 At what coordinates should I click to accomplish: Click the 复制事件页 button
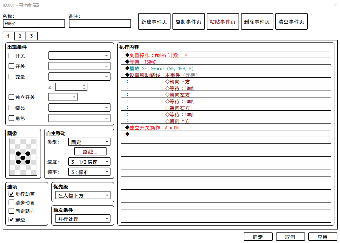click(188, 21)
